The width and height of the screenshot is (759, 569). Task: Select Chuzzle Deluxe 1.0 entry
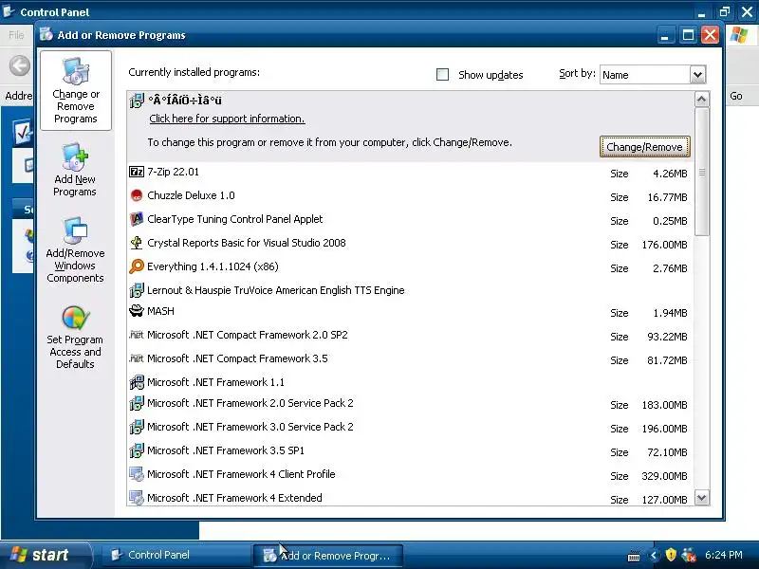pyautogui.click(x=411, y=196)
